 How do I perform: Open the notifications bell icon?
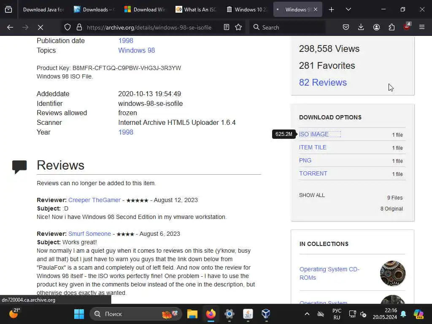[x=403, y=314]
